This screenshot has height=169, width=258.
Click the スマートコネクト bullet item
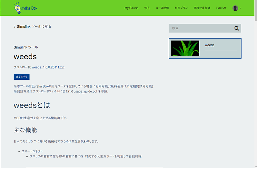point(32,151)
